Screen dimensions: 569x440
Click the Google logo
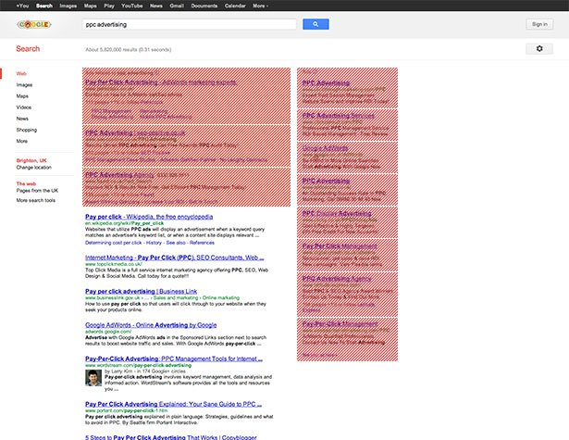point(34,24)
